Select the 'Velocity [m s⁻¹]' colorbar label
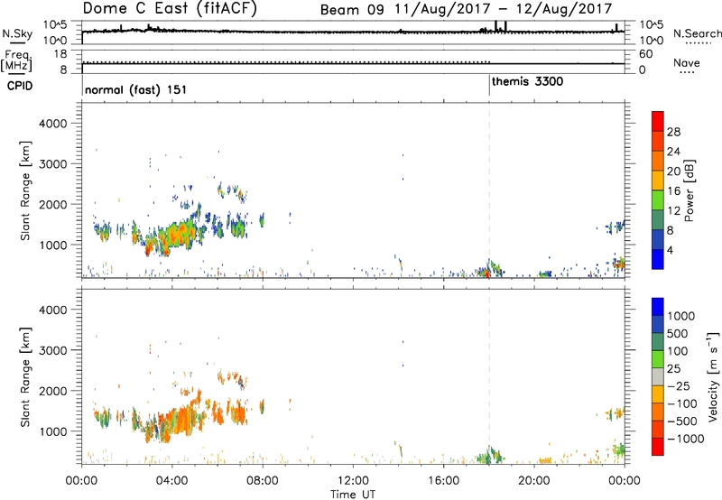 tap(713, 376)
